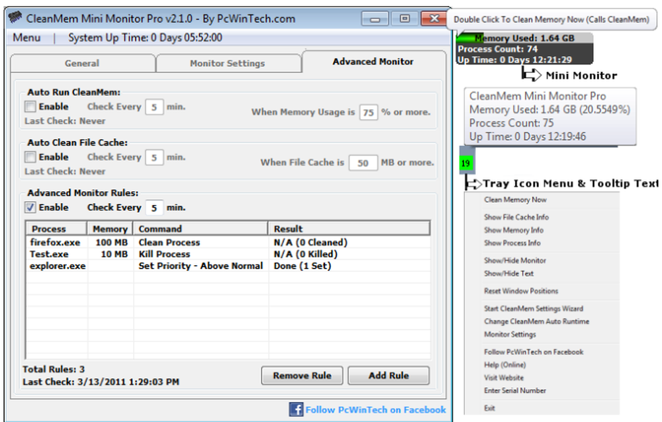This screenshot has width=662, height=422.
Task: Click Clean Process command cell
Action: tap(169, 242)
